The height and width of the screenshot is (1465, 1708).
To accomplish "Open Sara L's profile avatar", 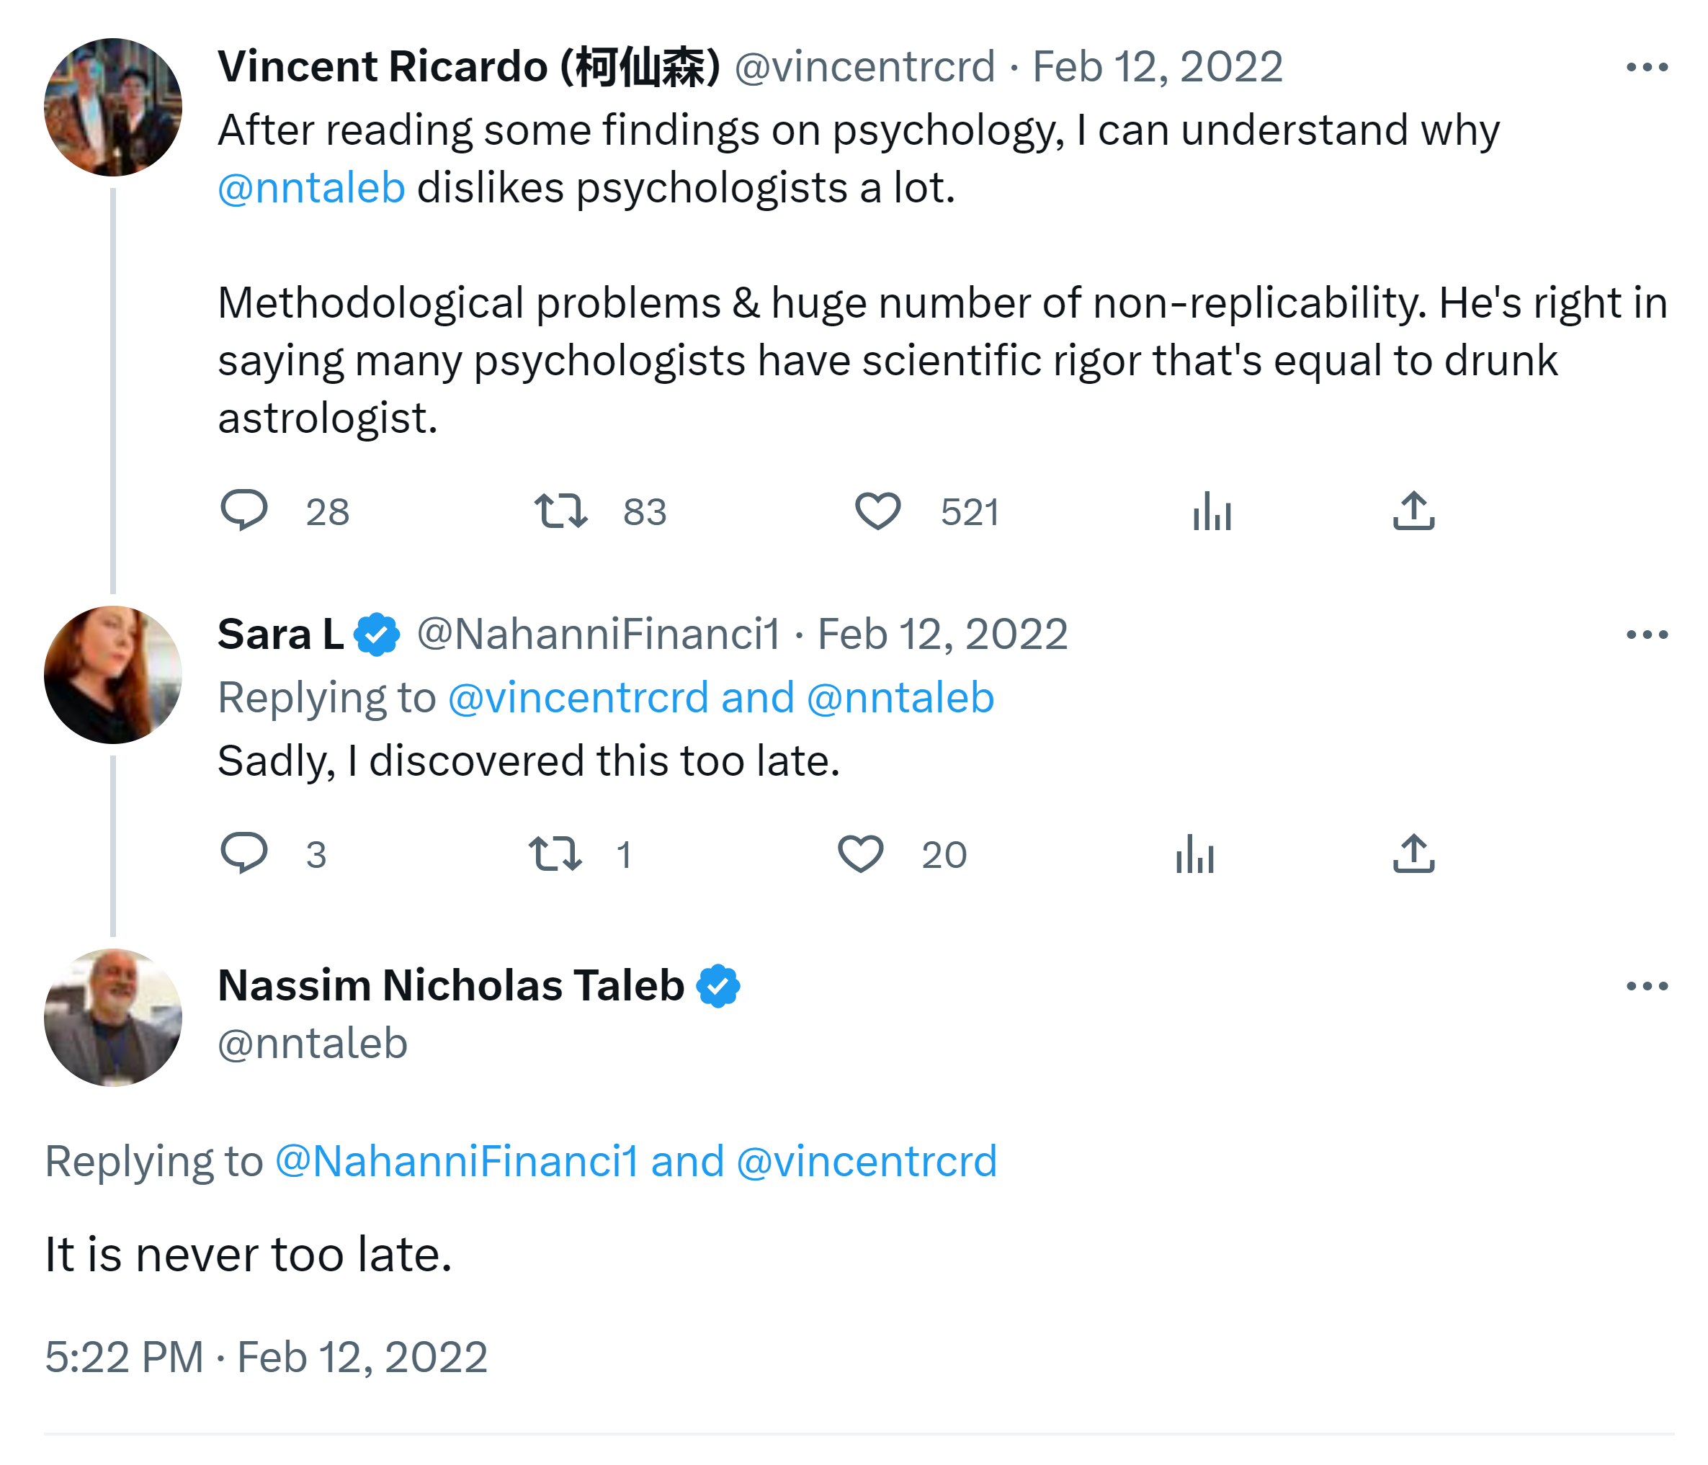I will click(113, 674).
